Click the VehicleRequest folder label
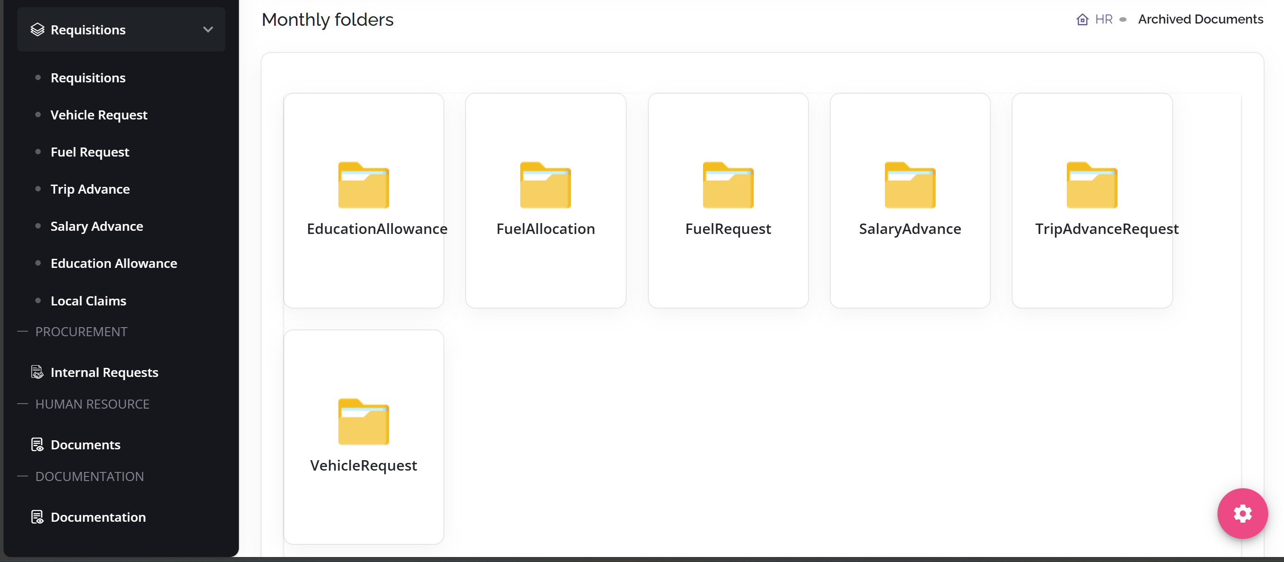 point(363,465)
